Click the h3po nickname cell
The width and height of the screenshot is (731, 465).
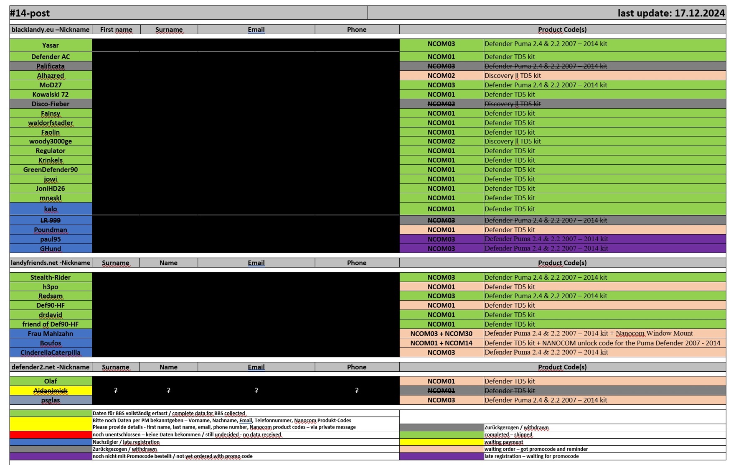coord(51,287)
